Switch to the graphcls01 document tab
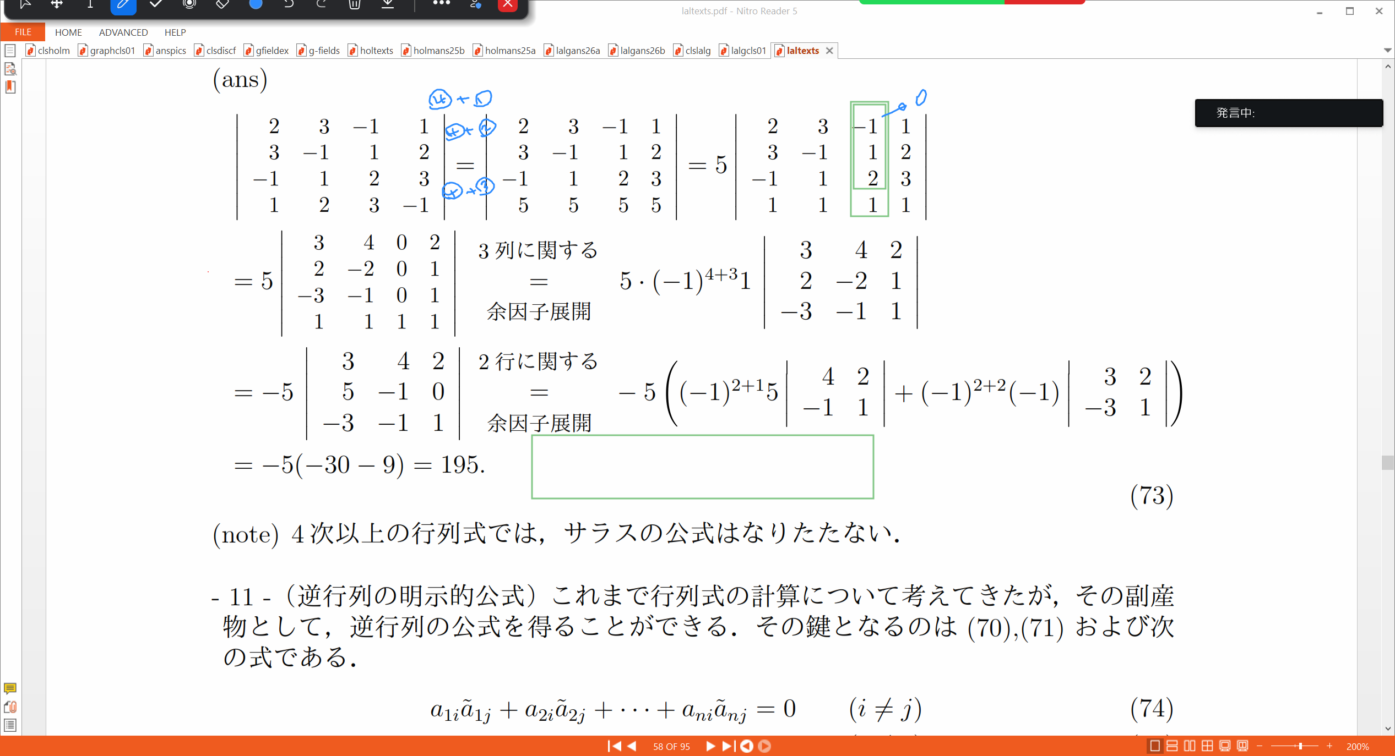Screen dimensions: 1395x756 click(x=107, y=51)
